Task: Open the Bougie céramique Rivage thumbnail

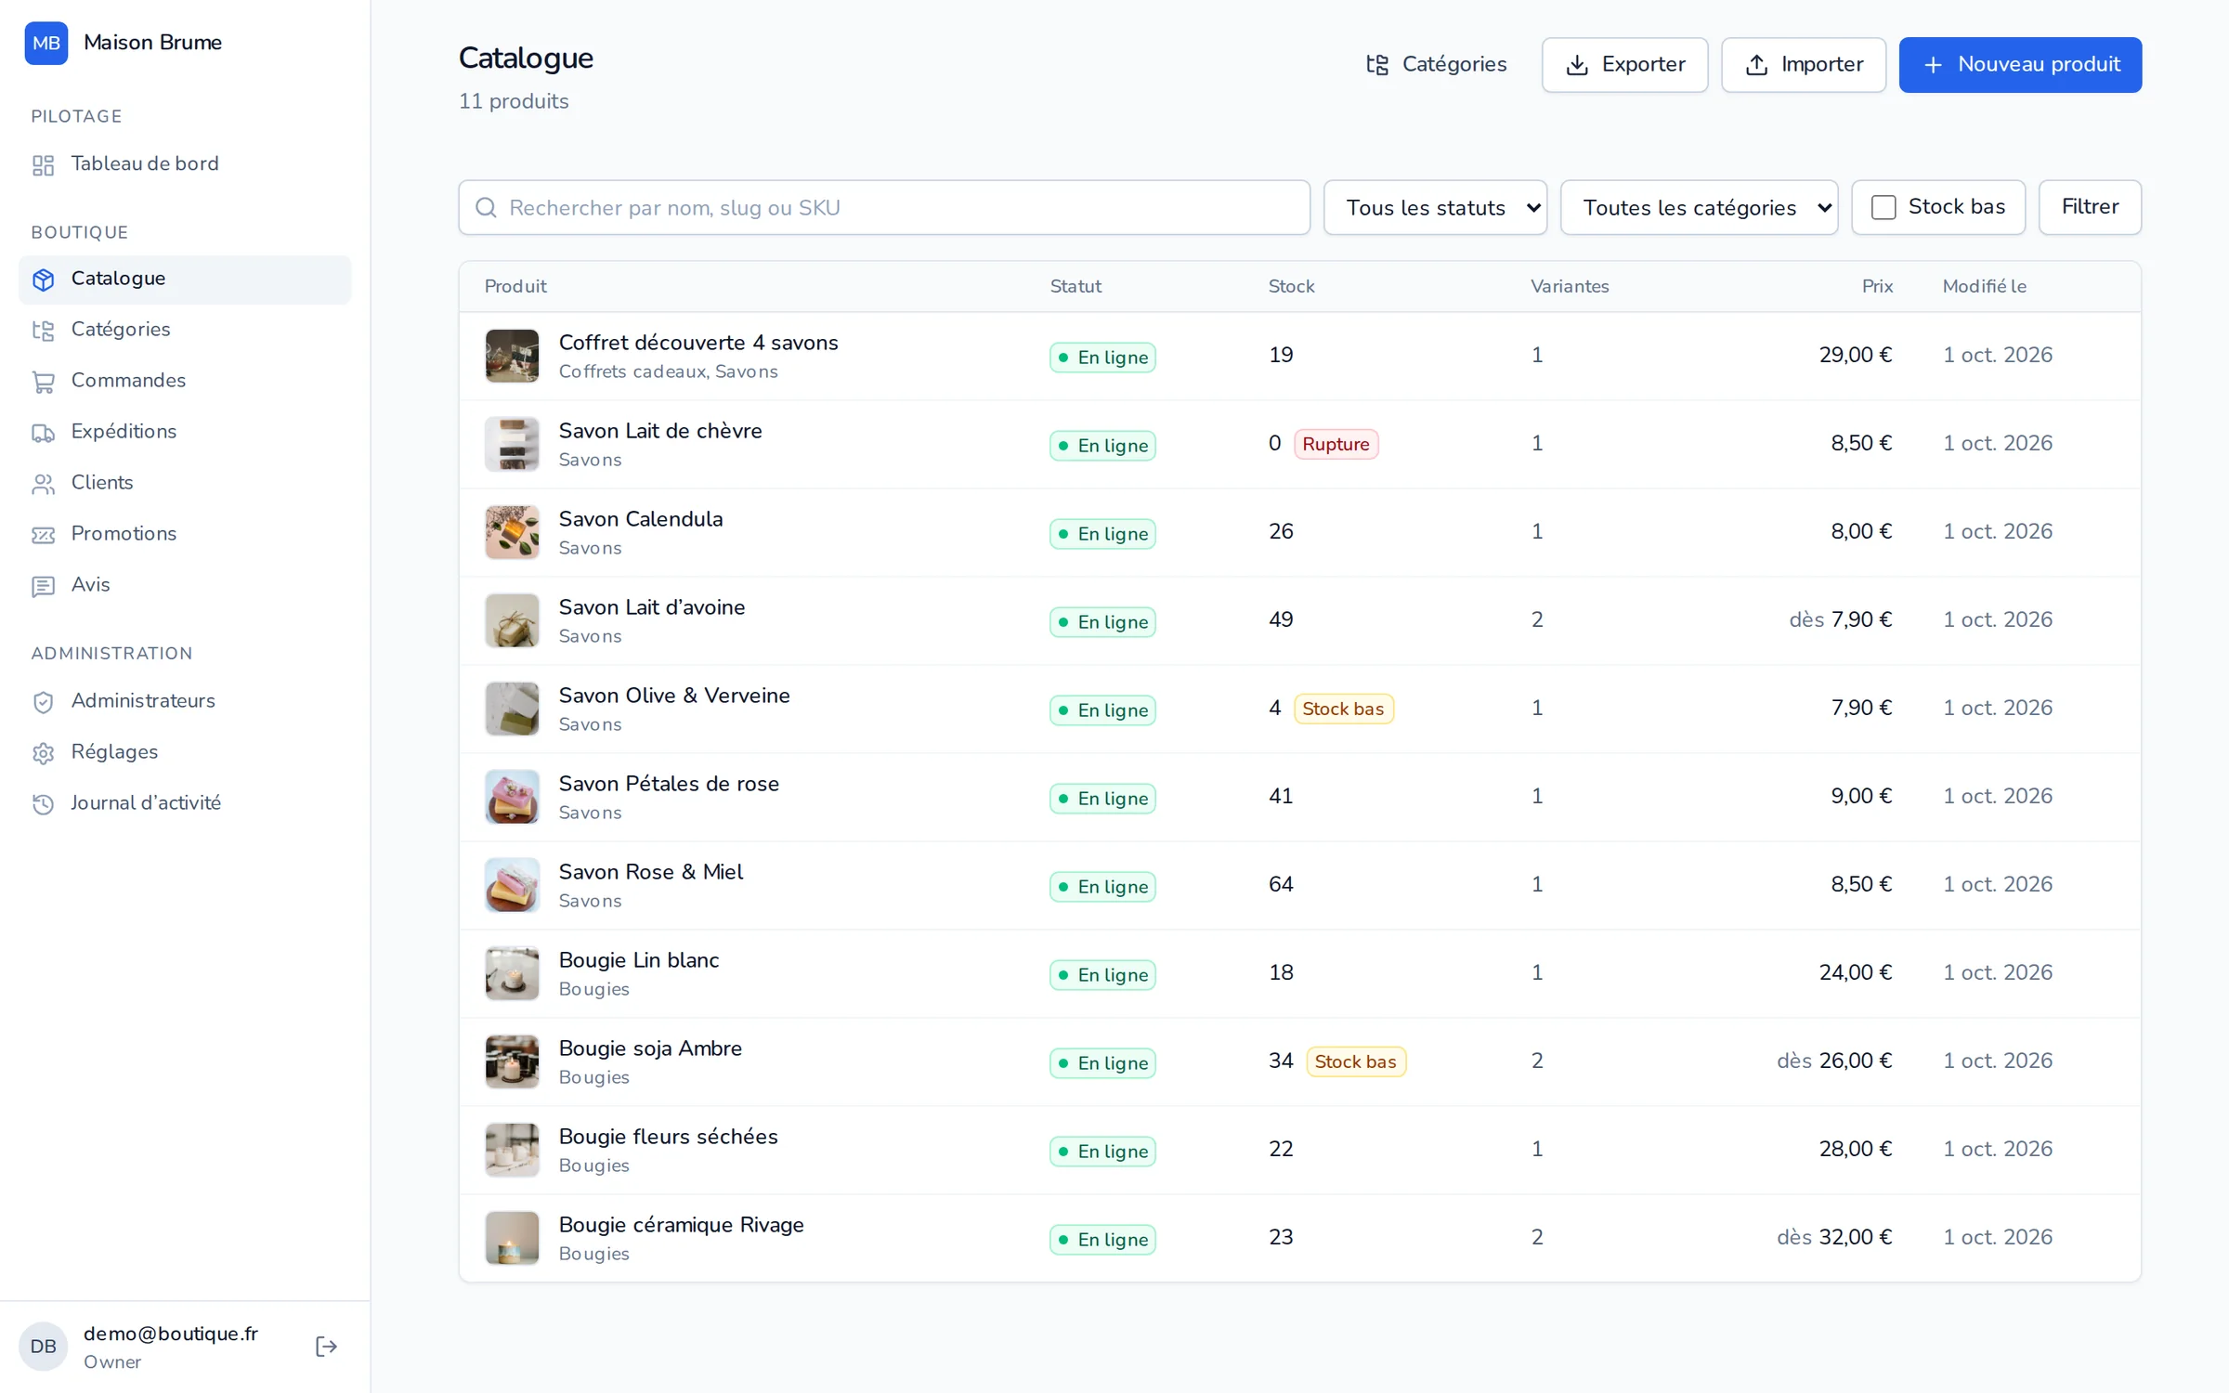Action: coord(512,1238)
